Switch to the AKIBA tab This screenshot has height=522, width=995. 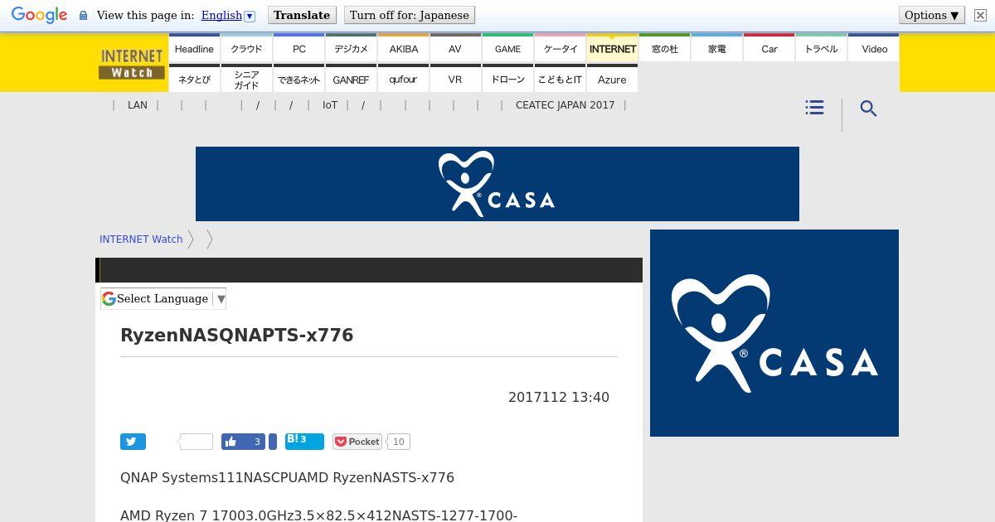click(404, 49)
